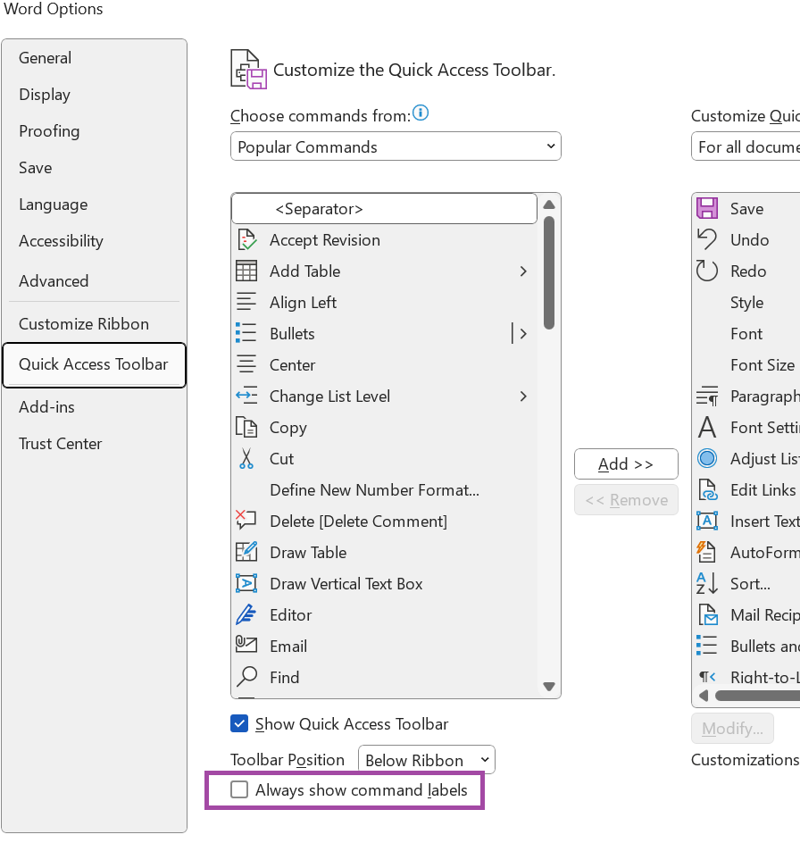Click the Redo arrow icon
Viewport: 800px width, 868px height.
pos(707,271)
